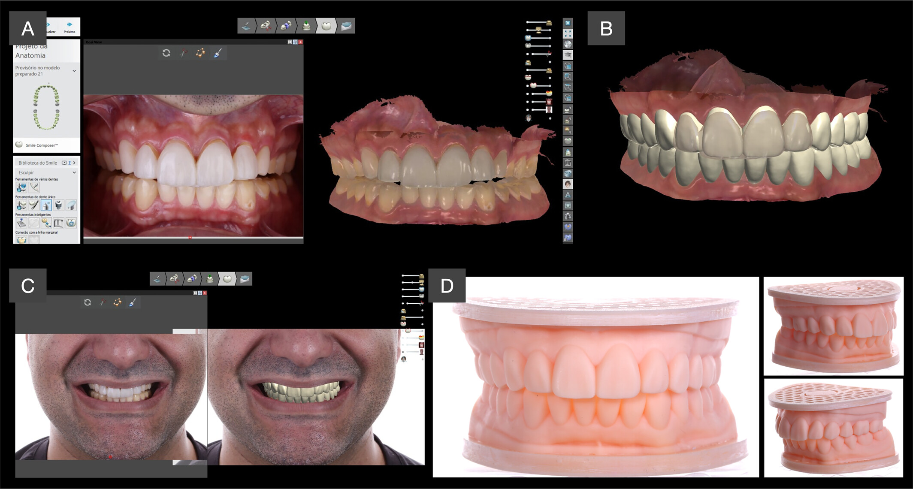Collapse the Esculpir section chevron
913x489 pixels.
[74, 172]
